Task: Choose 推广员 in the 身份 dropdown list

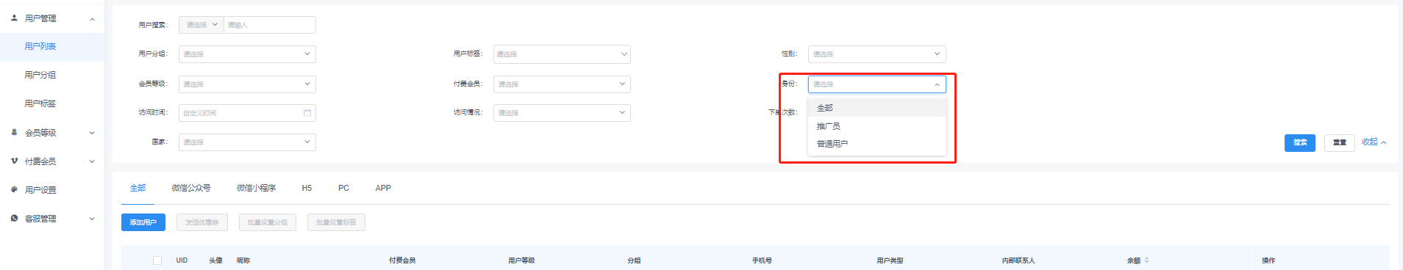Action: [x=877, y=126]
